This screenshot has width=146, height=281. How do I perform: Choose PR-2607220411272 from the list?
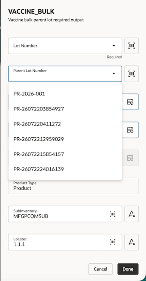click(65, 124)
